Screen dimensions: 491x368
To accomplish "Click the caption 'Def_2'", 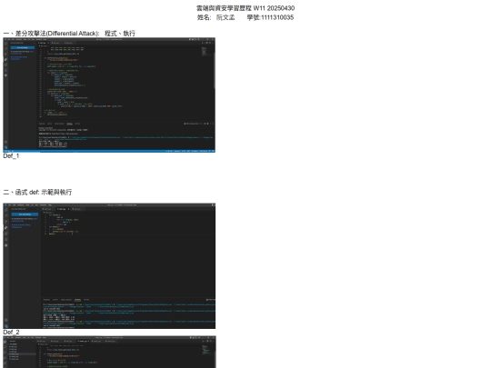I will click(11, 332).
